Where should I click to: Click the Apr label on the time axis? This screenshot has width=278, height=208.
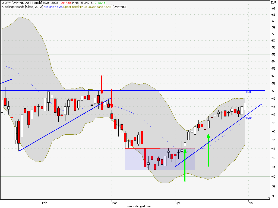pos(178,203)
